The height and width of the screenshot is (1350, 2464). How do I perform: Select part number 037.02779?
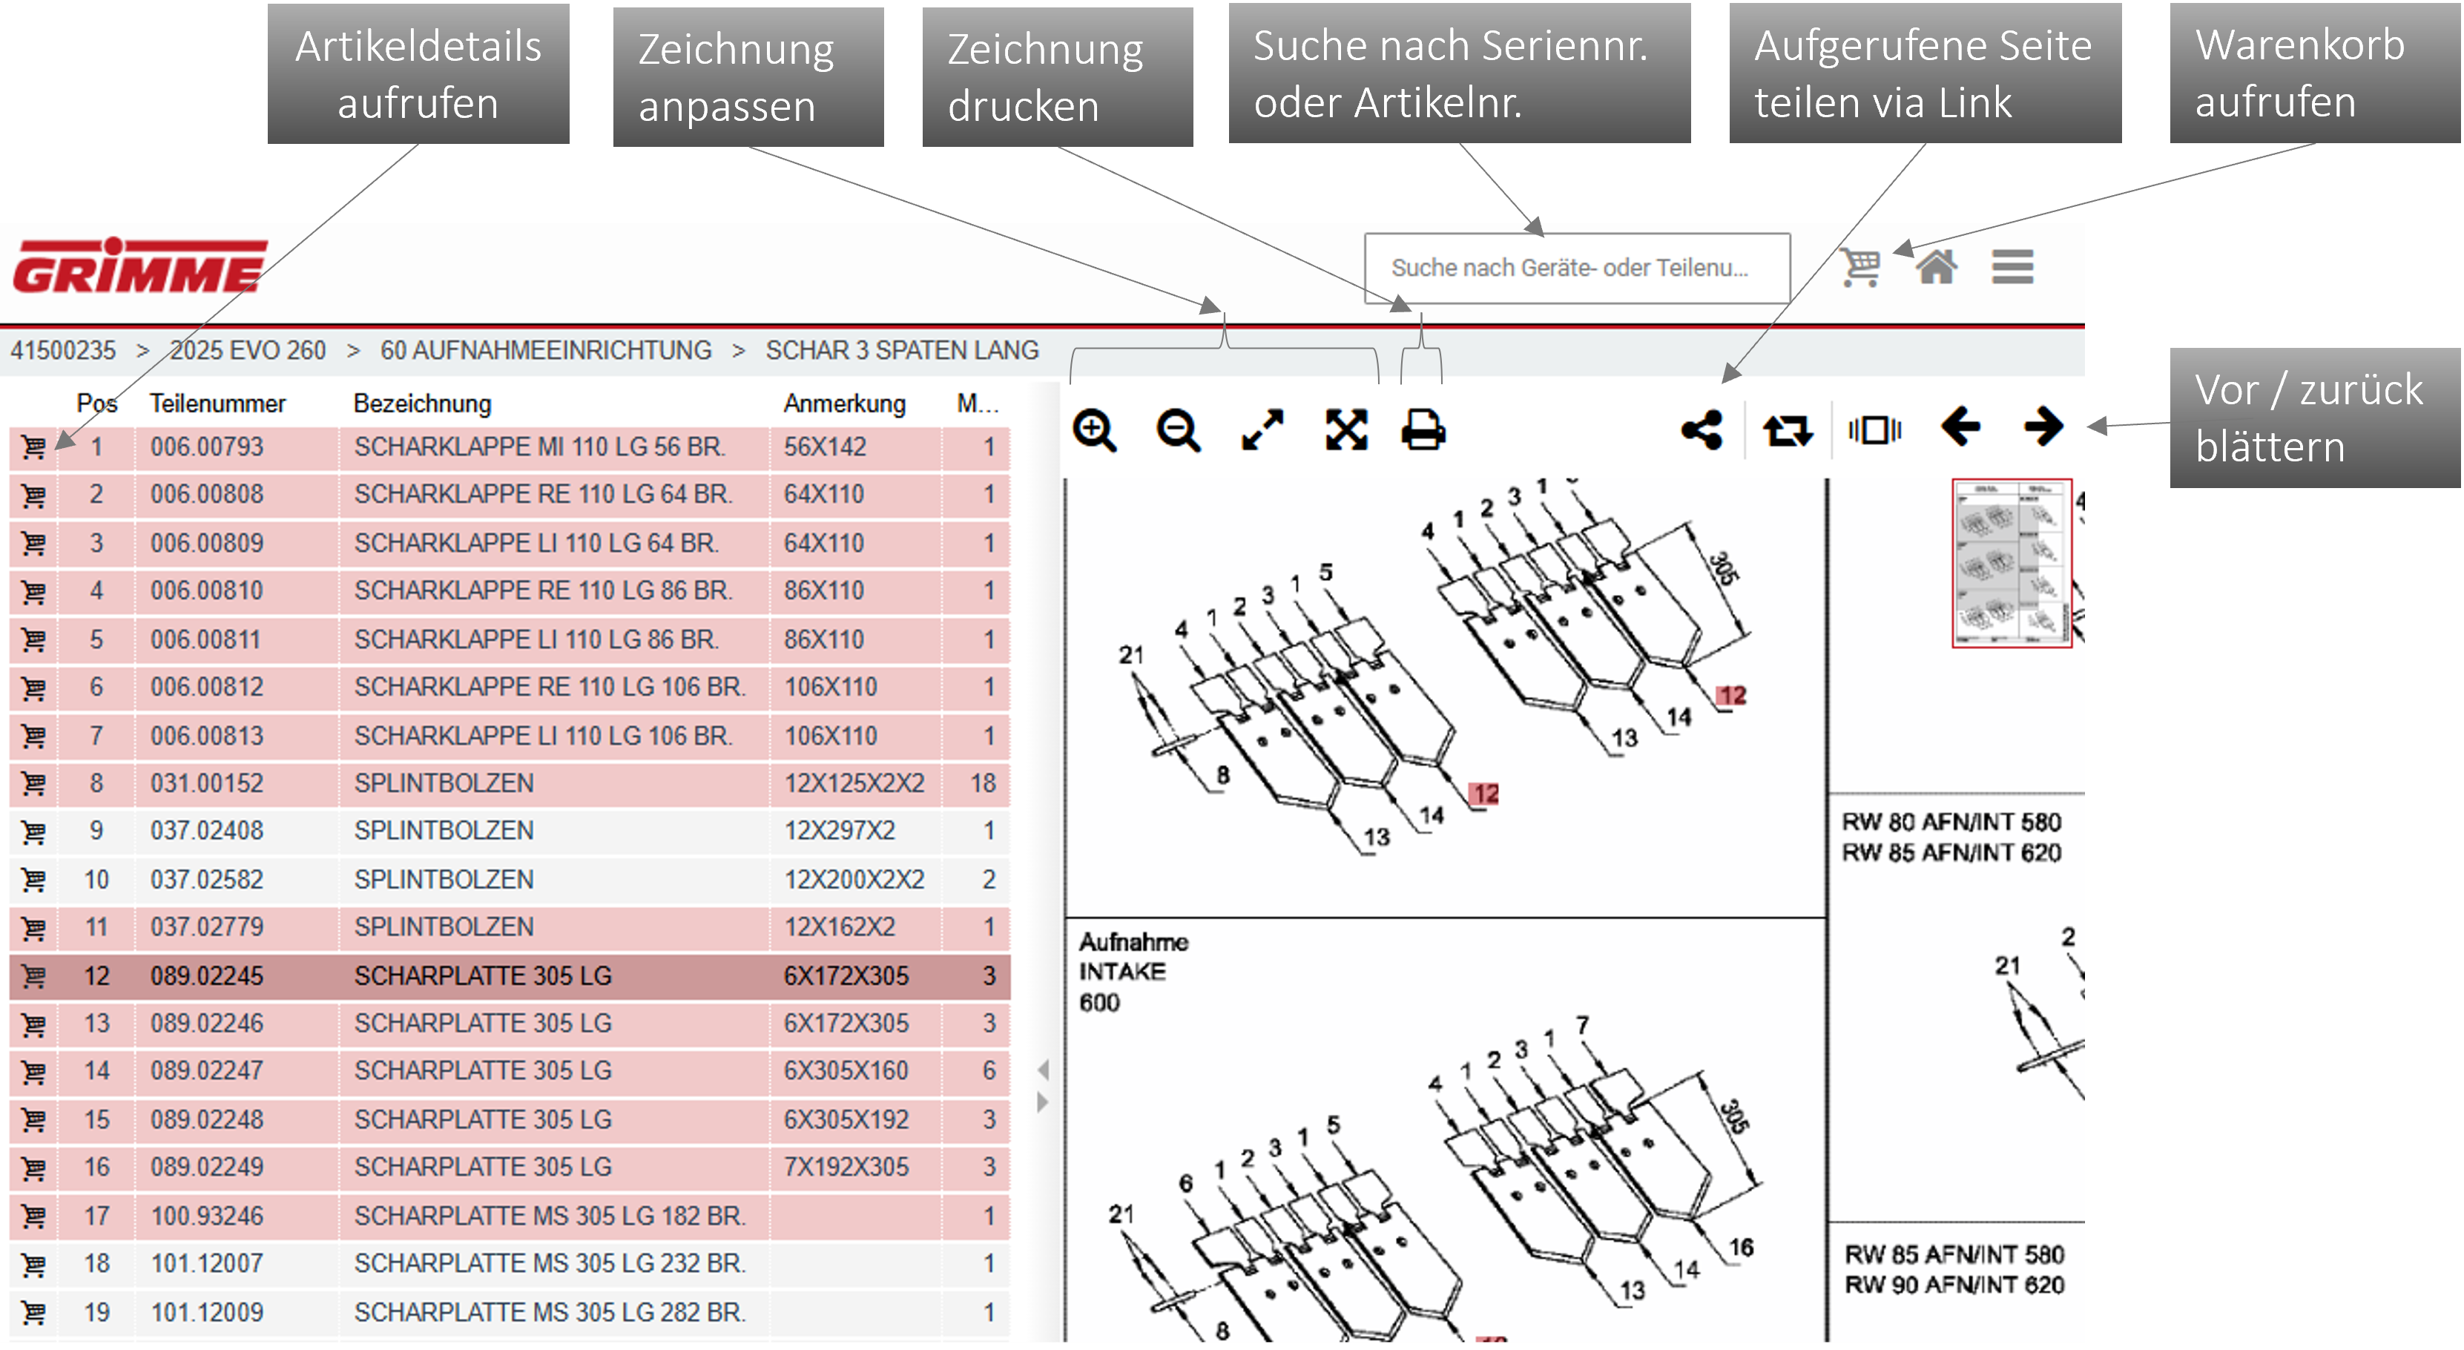(207, 927)
